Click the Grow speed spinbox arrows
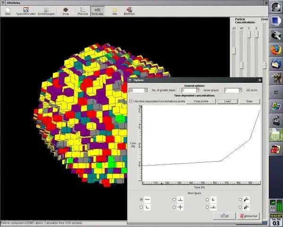Viewport: 283px width, 227px height. [198, 90]
